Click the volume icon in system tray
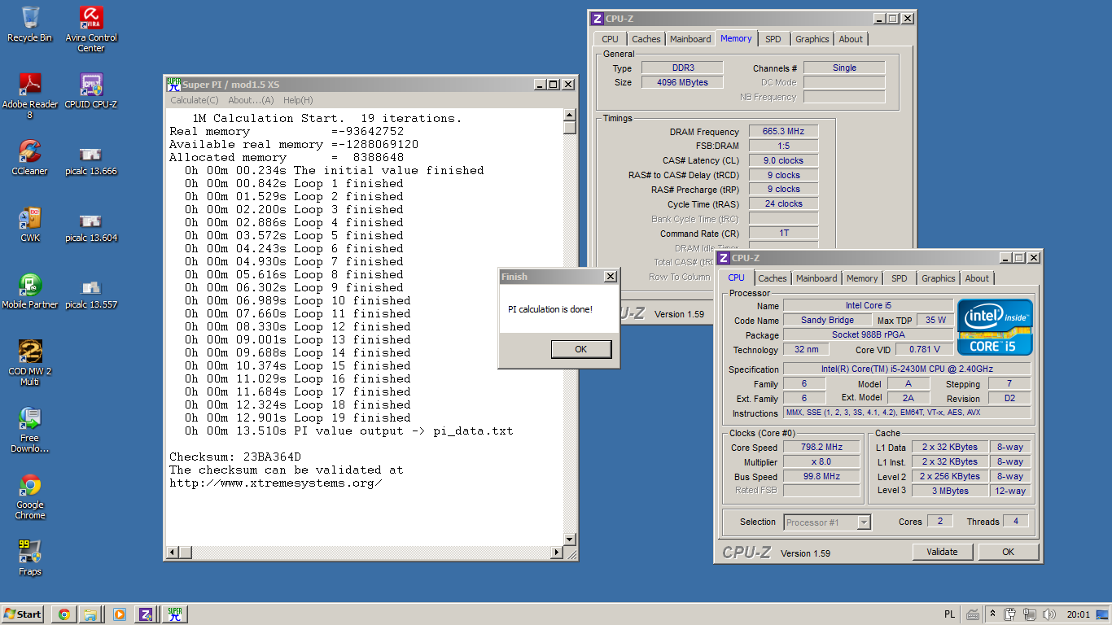 tap(1049, 614)
